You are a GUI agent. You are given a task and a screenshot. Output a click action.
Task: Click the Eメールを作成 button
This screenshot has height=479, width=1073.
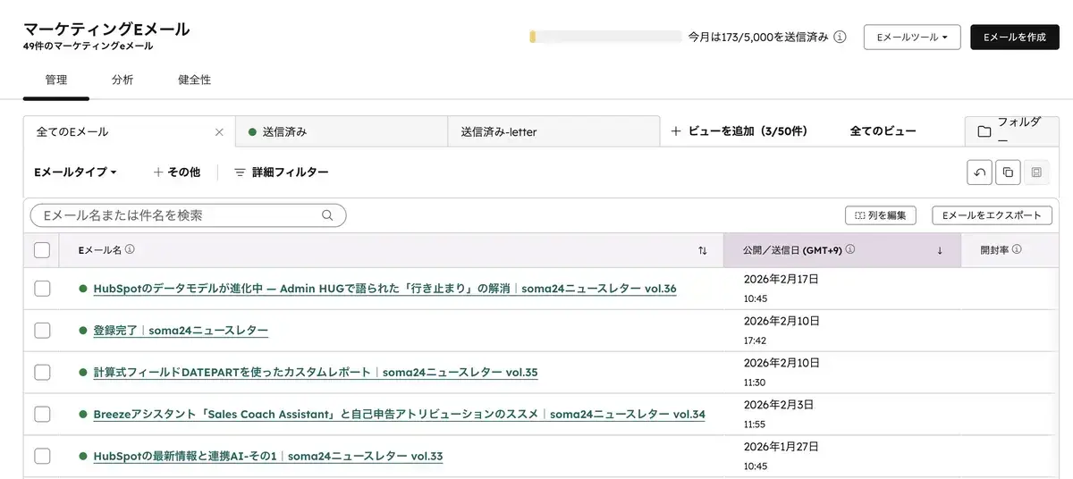(1015, 38)
